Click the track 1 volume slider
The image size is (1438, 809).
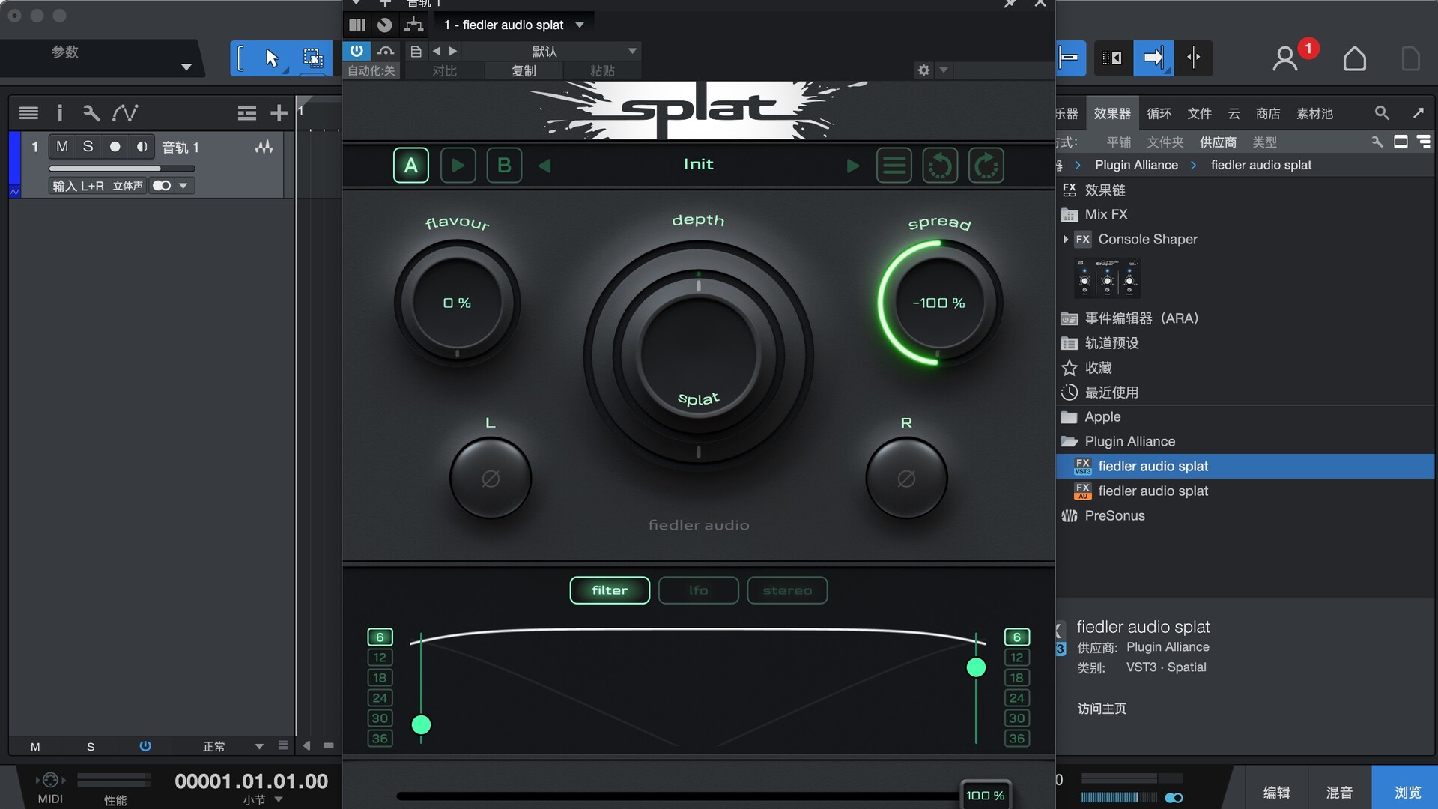[x=121, y=169]
